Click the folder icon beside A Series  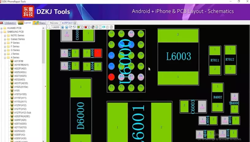(9, 58)
